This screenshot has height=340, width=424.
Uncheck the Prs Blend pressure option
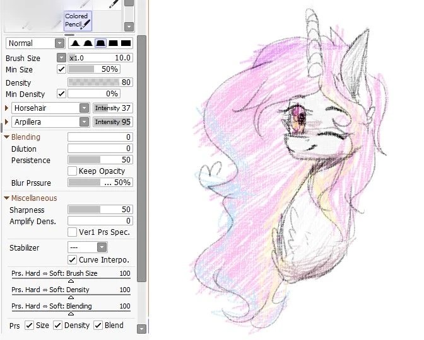[98, 325]
